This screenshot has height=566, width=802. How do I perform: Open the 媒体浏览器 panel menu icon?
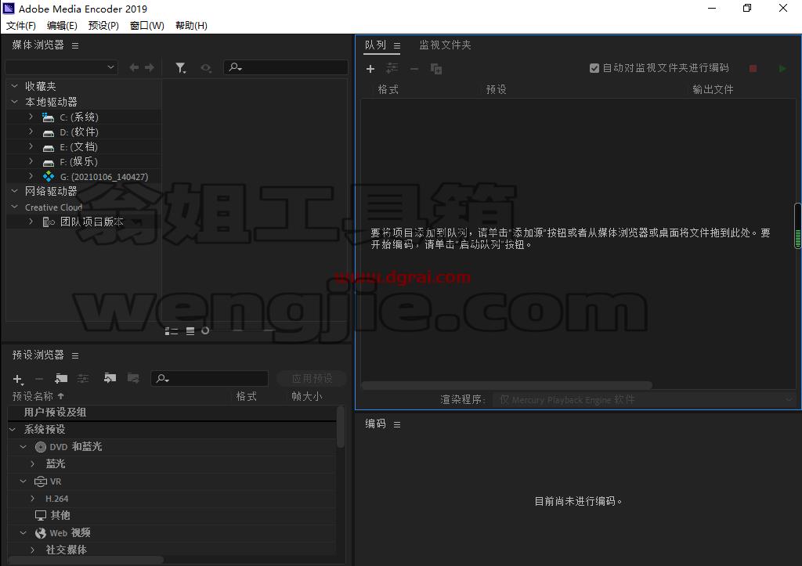(75, 45)
